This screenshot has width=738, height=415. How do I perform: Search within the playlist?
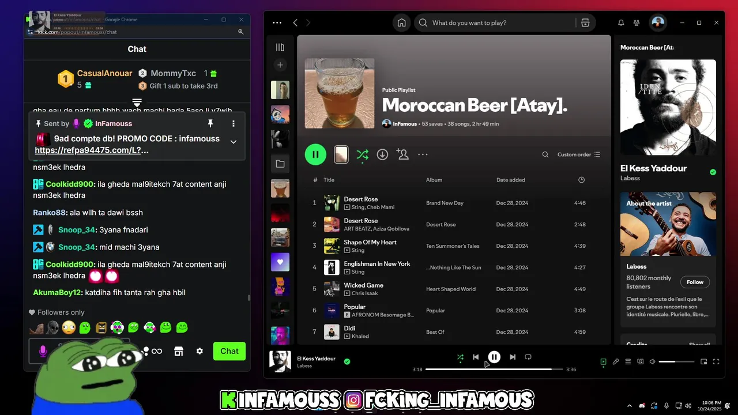pyautogui.click(x=545, y=154)
